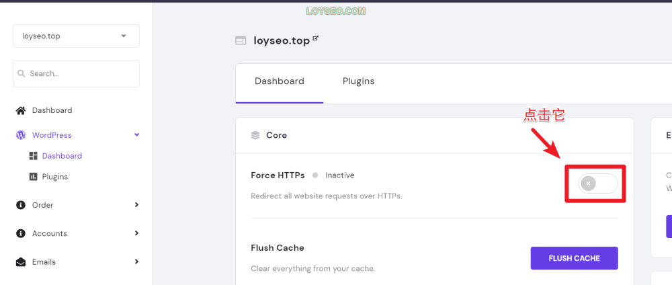
Task: Click the Search input field
Action: (77, 74)
